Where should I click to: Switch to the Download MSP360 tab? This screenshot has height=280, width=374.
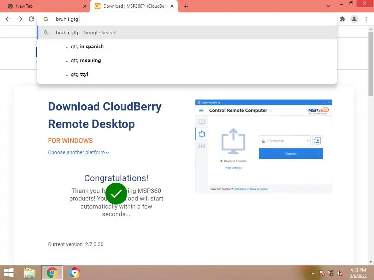click(x=134, y=6)
